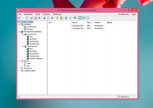Collapse the Local machine node
Image resolution: width=153 pixels, height=108 pixels.
(x=22, y=46)
